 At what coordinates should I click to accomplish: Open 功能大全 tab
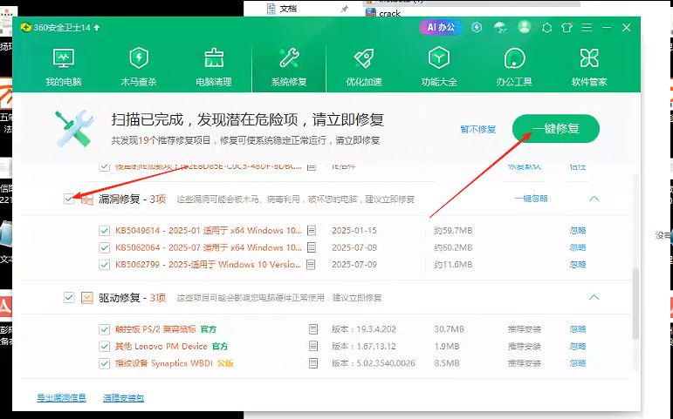coord(439,67)
